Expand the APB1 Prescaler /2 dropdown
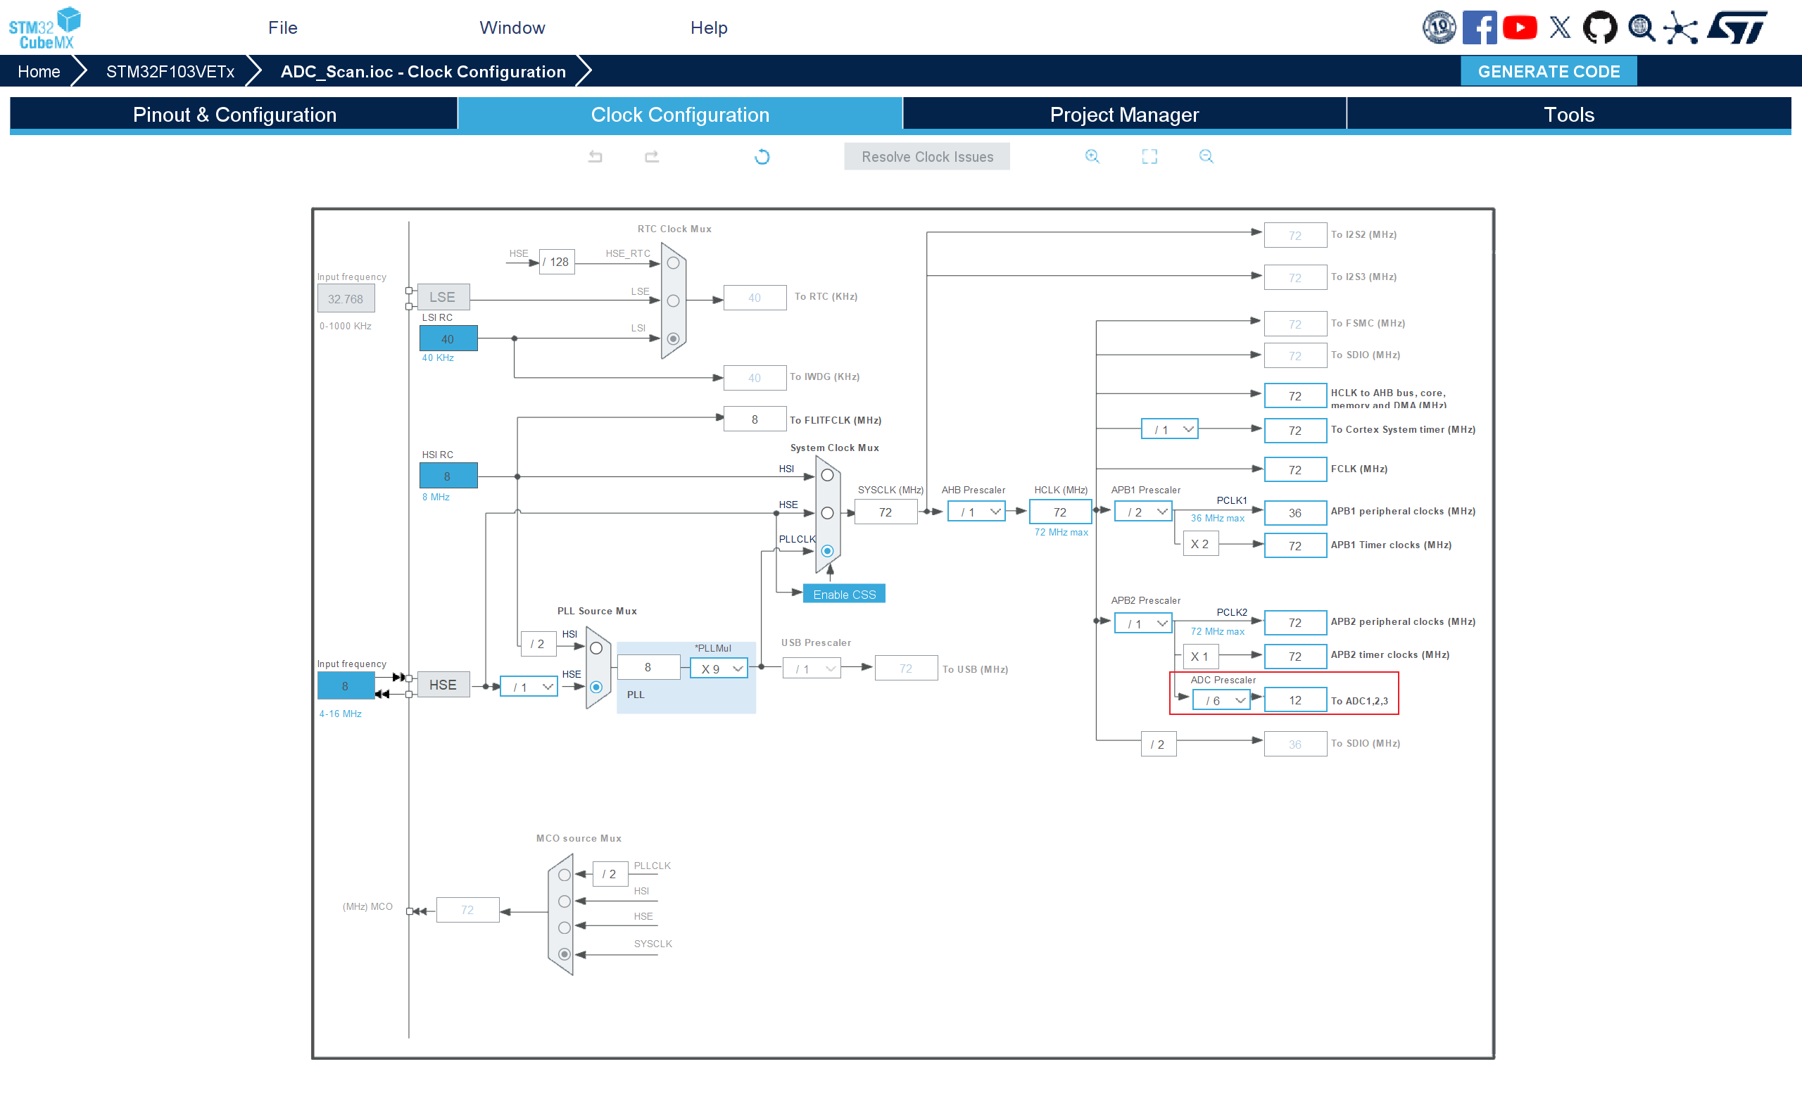Screen dimensions: 1802x1102 pyautogui.click(x=1144, y=512)
